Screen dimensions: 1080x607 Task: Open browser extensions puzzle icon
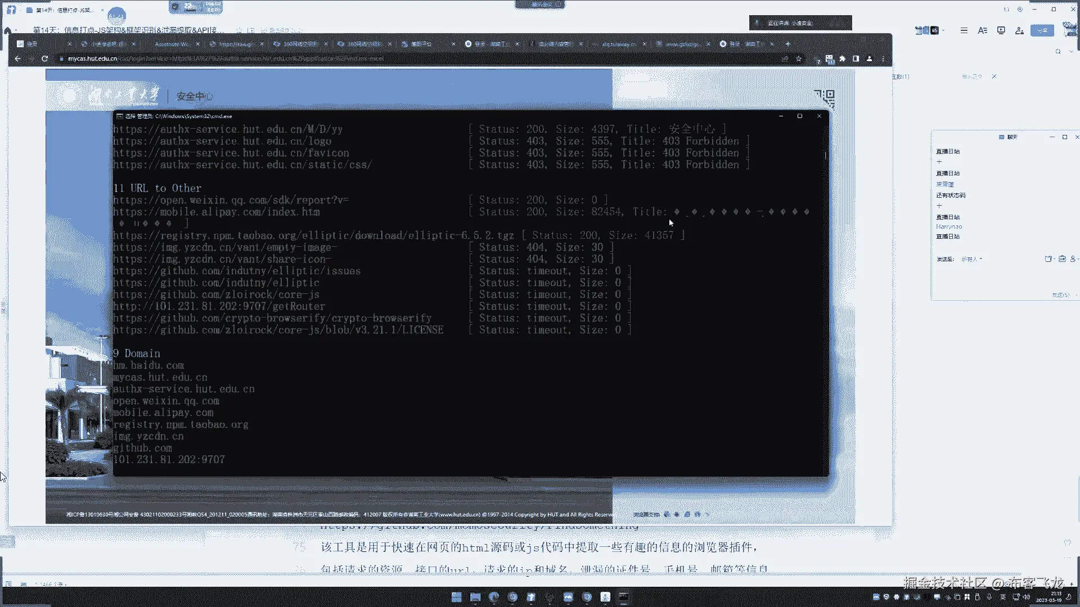[x=843, y=58]
